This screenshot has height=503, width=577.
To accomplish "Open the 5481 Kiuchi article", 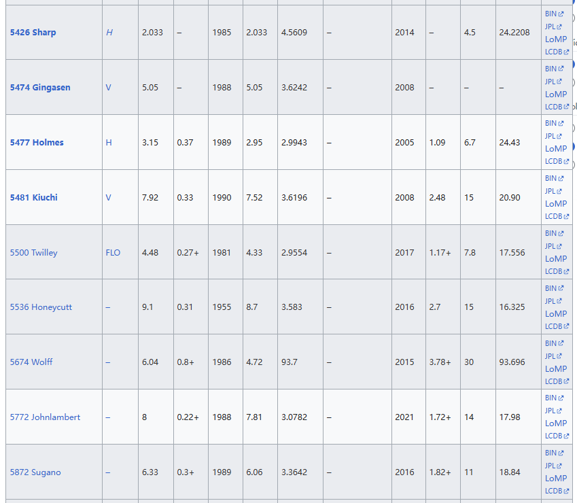I will [x=33, y=198].
